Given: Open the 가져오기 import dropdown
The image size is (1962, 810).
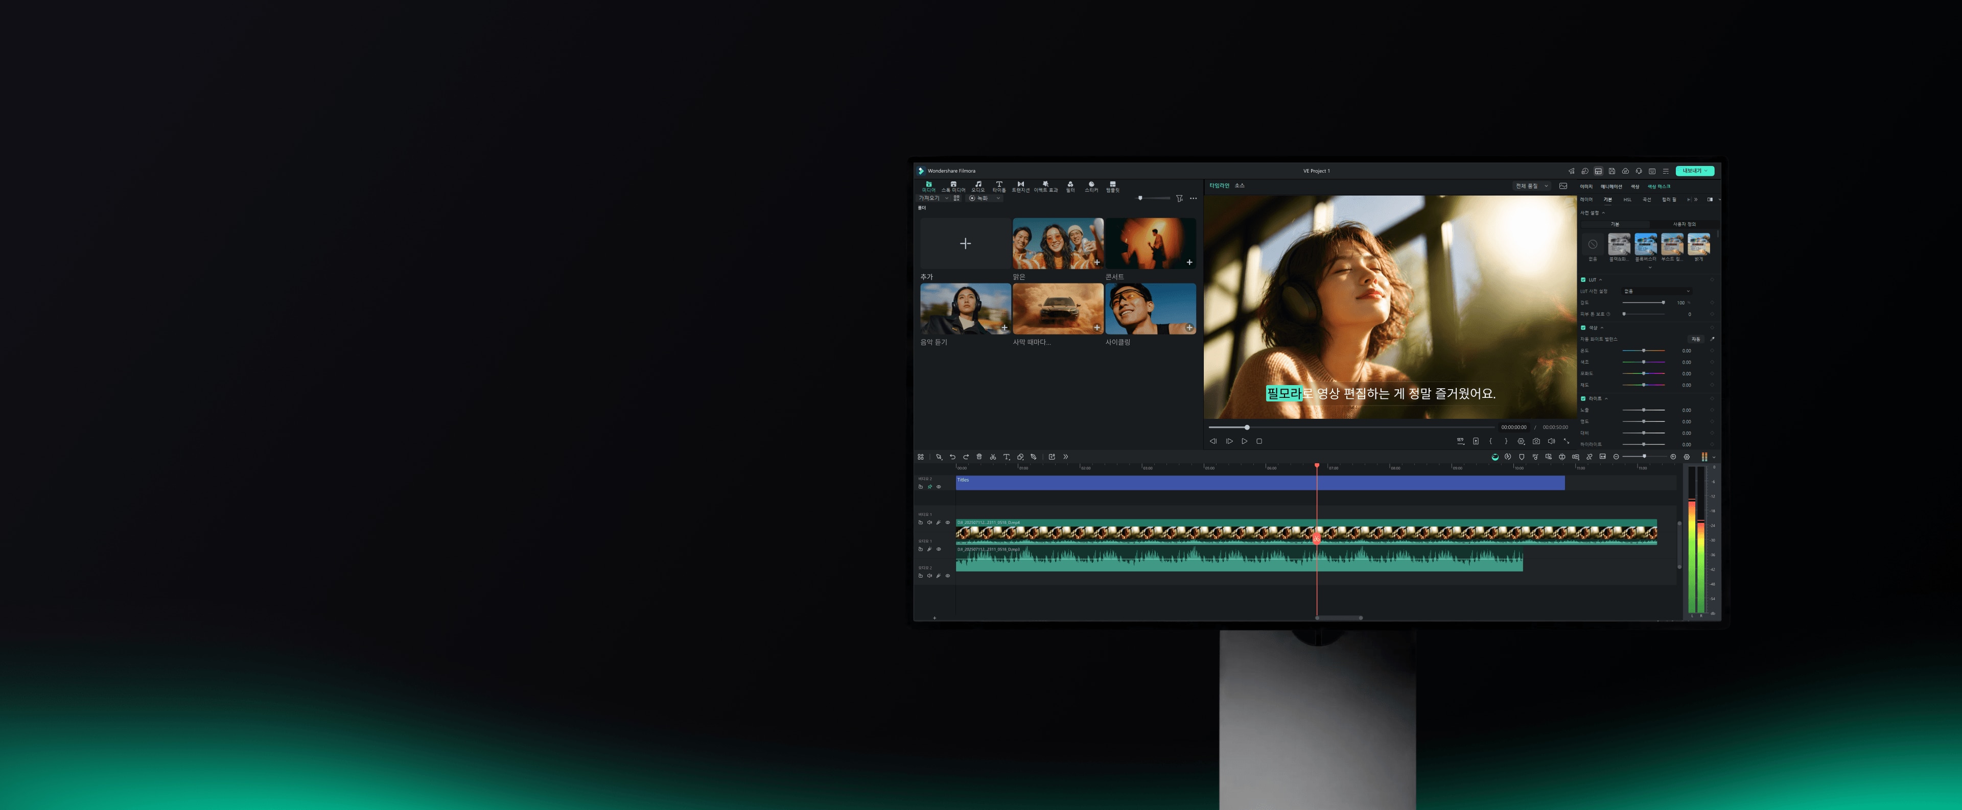Looking at the screenshot, I should point(933,198).
